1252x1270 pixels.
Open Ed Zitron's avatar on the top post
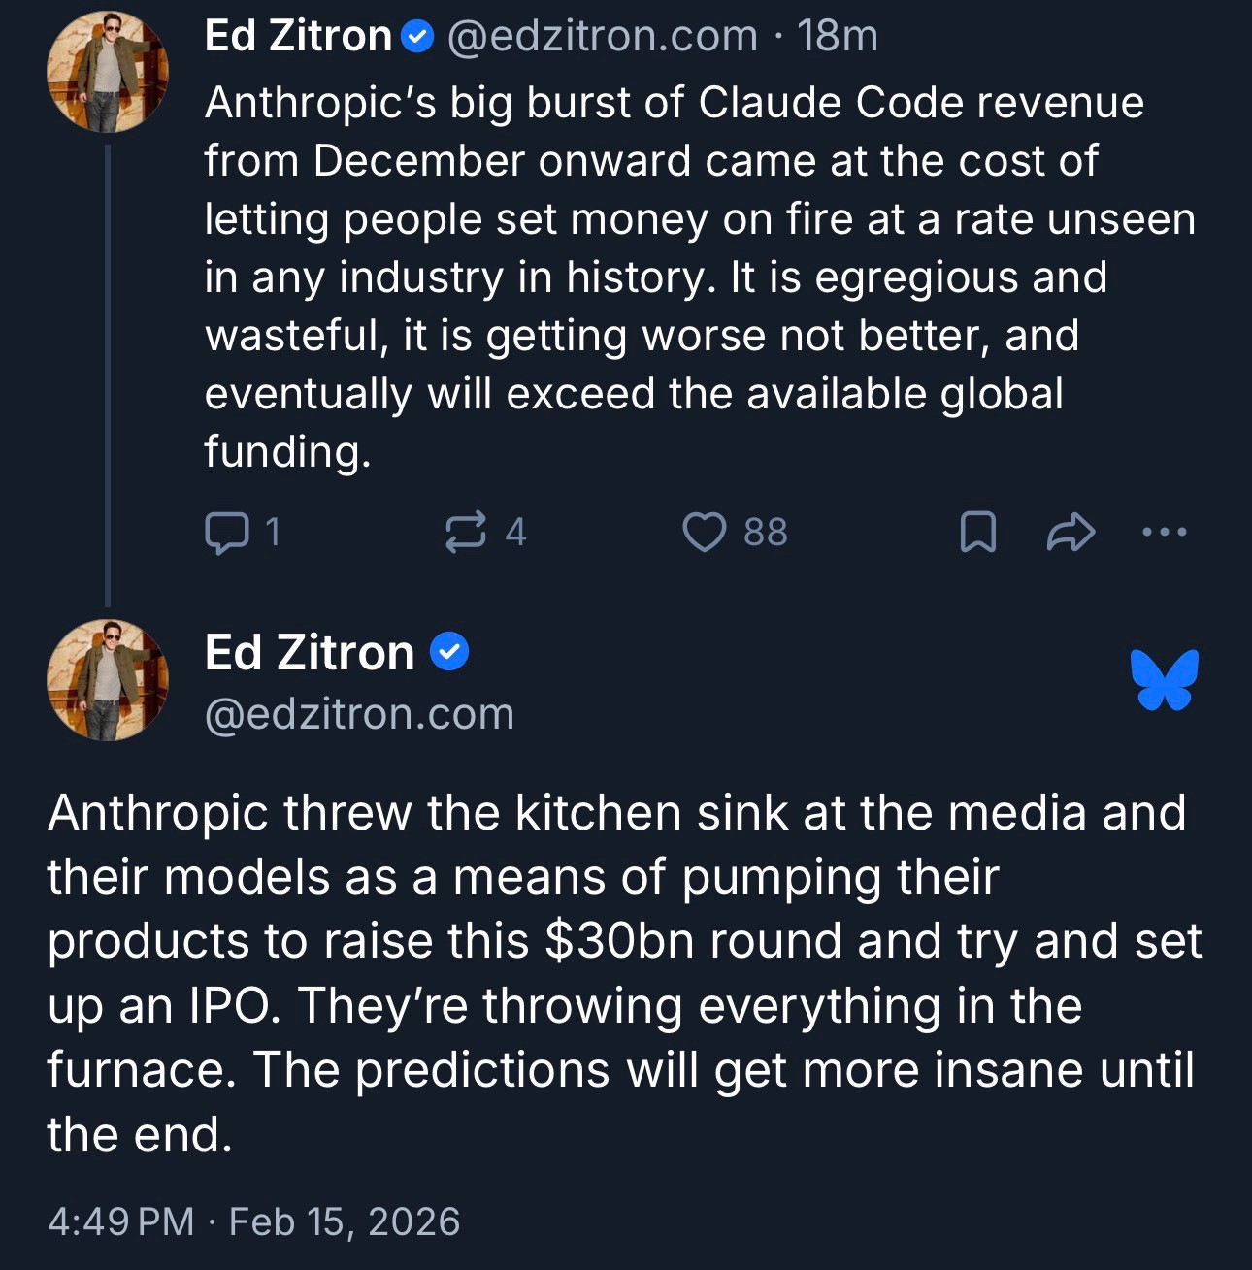[108, 72]
